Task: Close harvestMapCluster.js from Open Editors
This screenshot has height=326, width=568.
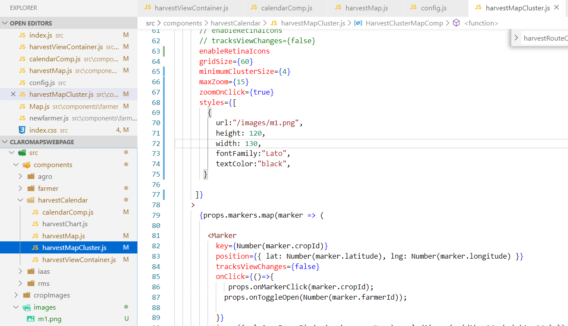Action: click(x=13, y=94)
